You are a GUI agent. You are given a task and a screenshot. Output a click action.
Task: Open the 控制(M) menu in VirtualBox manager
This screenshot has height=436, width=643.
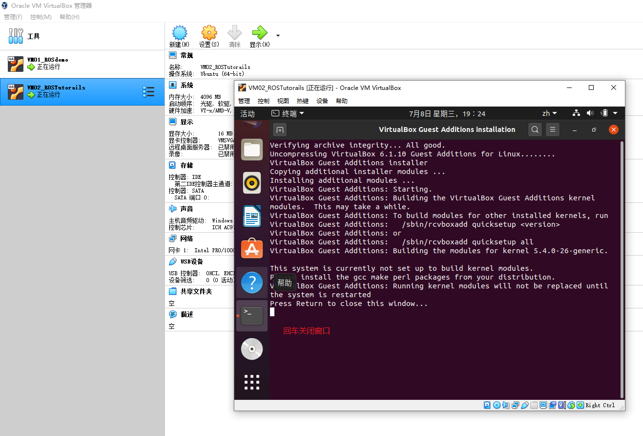tap(41, 17)
